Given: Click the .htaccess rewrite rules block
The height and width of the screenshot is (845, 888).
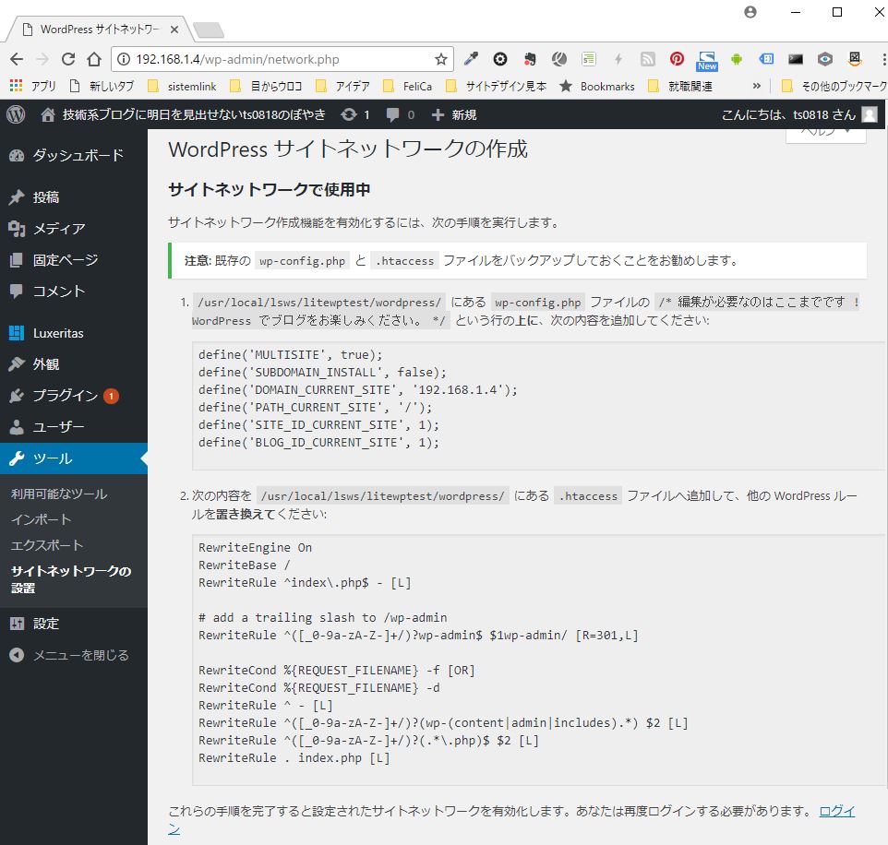Looking at the screenshot, I should click(538, 660).
